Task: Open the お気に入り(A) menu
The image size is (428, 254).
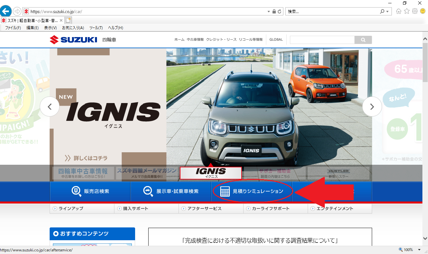Action: pos(73,28)
